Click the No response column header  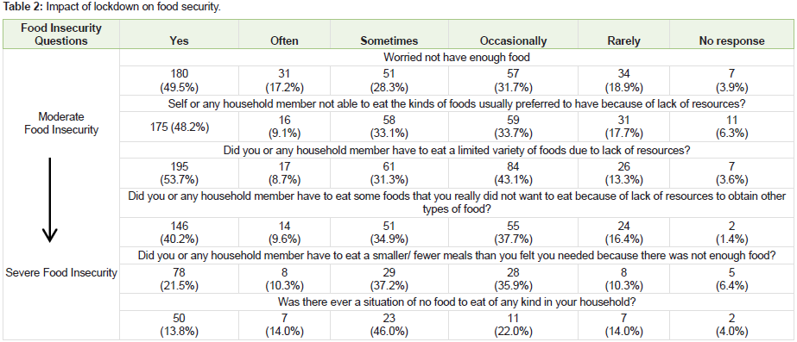coord(731,41)
